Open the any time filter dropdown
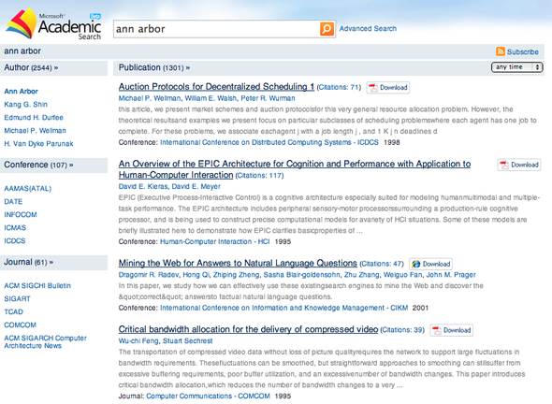Screen dimensions: 552x404 pyautogui.click(x=516, y=66)
